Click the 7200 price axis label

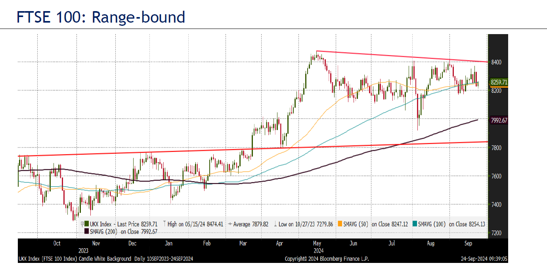pos(496,233)
